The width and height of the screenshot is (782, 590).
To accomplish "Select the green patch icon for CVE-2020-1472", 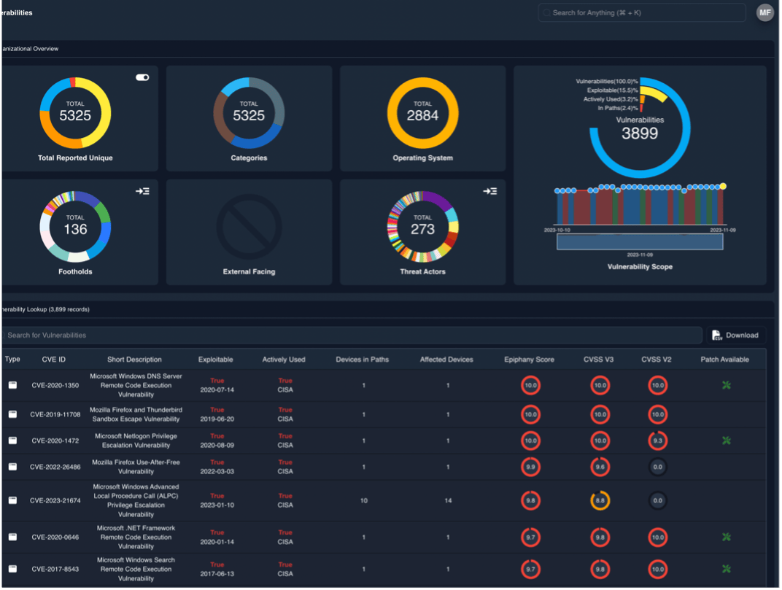I will point(726,440).
